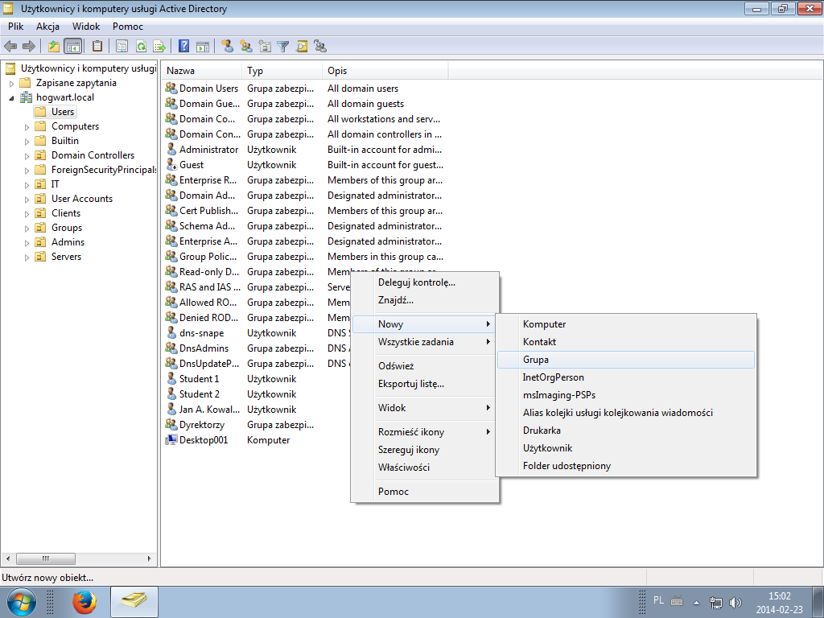
Task: Open Properties via toolbar icon
Action: tap(122, 46)
